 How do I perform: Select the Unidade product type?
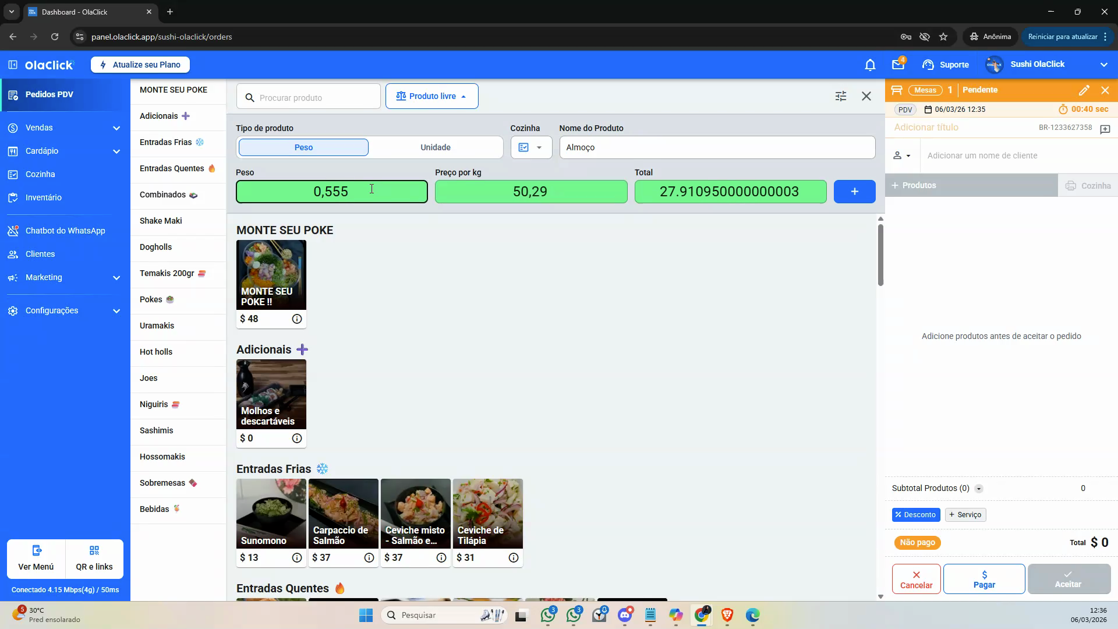pos(436,147)
